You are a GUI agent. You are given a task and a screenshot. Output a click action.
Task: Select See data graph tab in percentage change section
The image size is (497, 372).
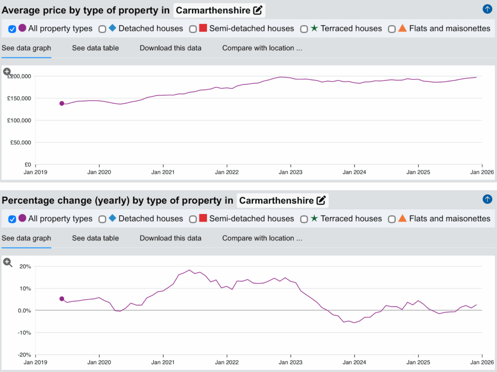pos(26,238)
